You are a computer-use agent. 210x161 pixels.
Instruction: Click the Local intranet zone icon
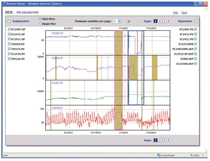point(159,155)
